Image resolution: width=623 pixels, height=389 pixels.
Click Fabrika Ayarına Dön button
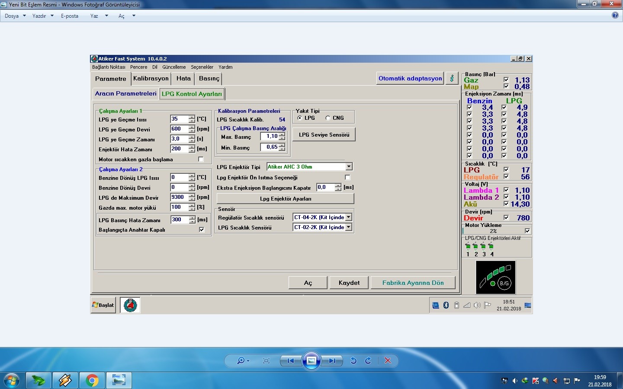coord(413,283)
